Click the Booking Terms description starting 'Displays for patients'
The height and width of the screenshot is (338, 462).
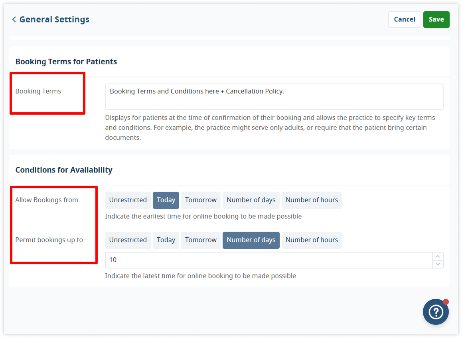270,127
